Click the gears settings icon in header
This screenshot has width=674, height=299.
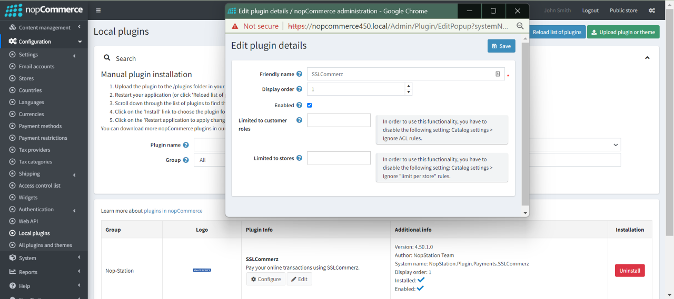pos(652,11)
